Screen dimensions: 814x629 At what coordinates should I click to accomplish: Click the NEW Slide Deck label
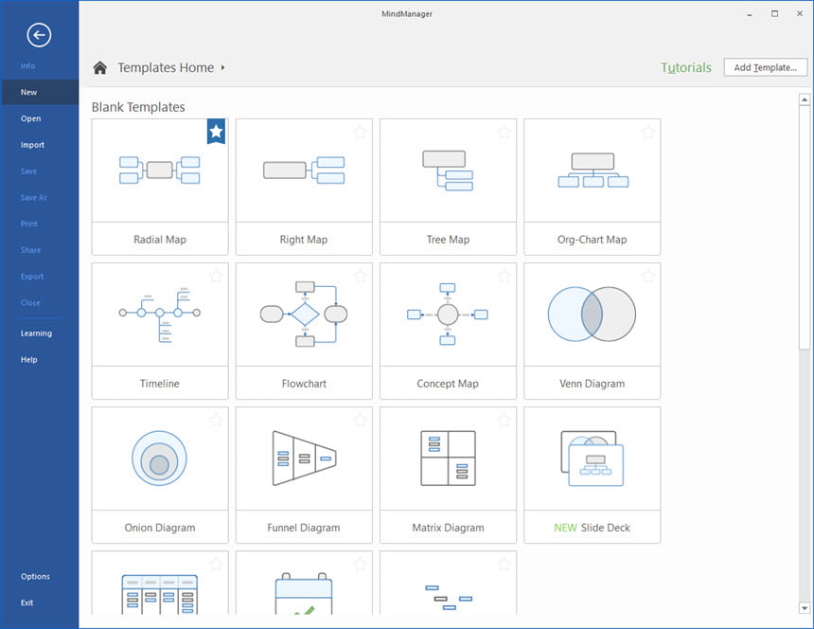592,528
